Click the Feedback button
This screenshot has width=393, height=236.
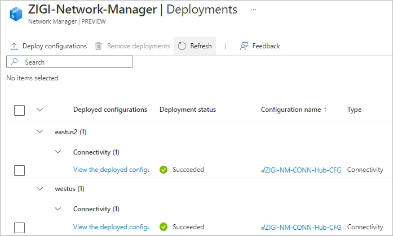(x=260, y=46)
